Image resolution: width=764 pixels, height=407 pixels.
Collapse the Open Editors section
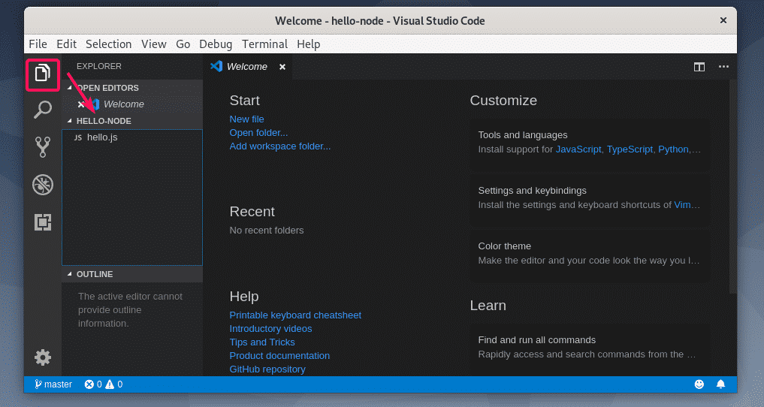point(107,88)
